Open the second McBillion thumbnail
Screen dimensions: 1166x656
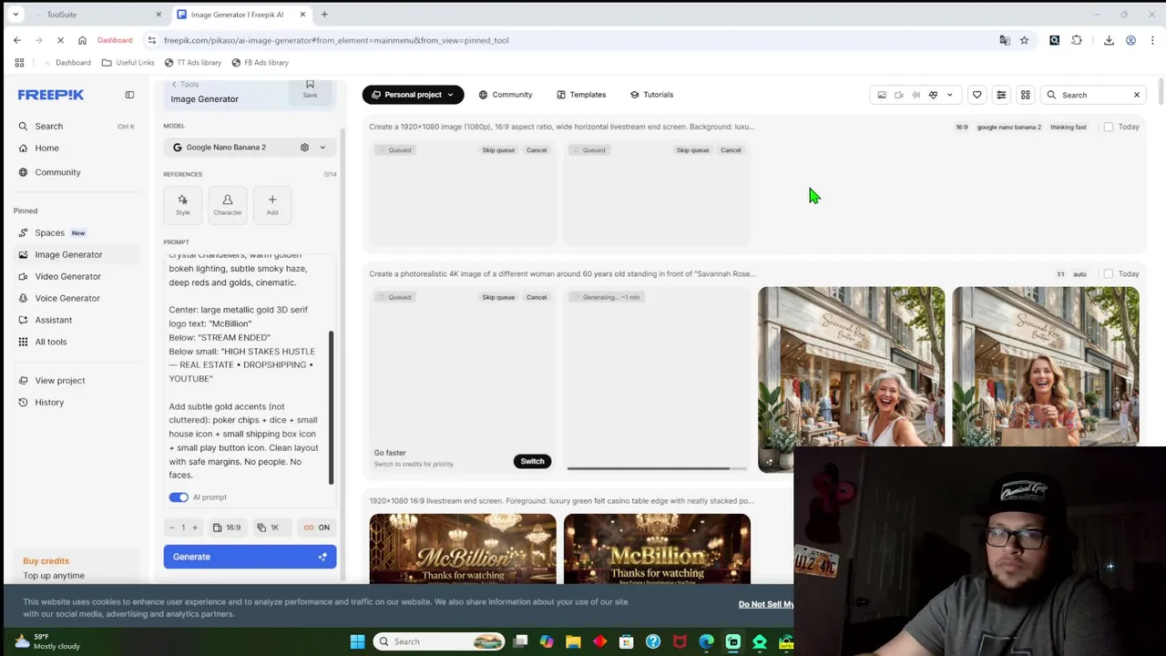click(657, 548)
